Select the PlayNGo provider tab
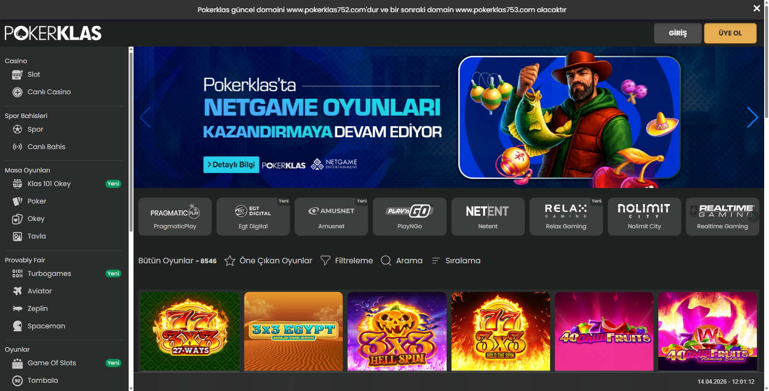Viewport: 769px width, 391px height. 410,217
